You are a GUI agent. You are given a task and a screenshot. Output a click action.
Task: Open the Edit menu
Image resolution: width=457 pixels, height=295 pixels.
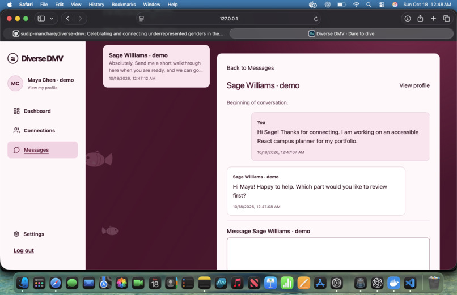[60, 5]
